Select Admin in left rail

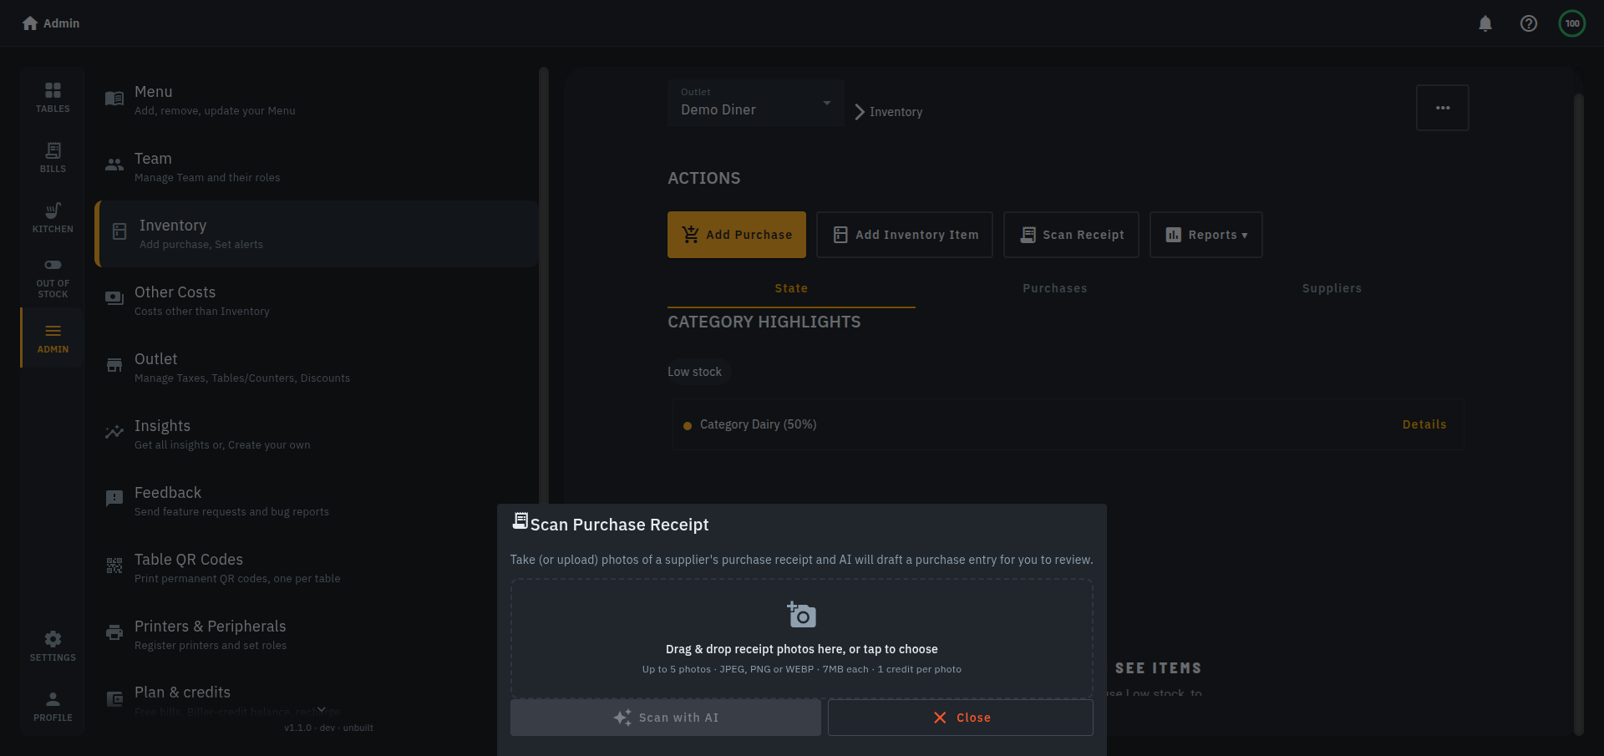click(53, 337)
